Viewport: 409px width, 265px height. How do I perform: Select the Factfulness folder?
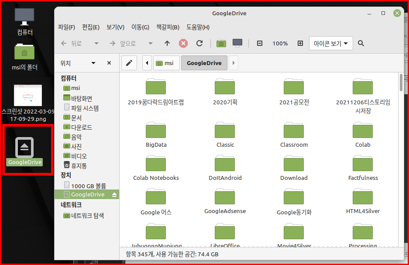click(x=363, y=168)
